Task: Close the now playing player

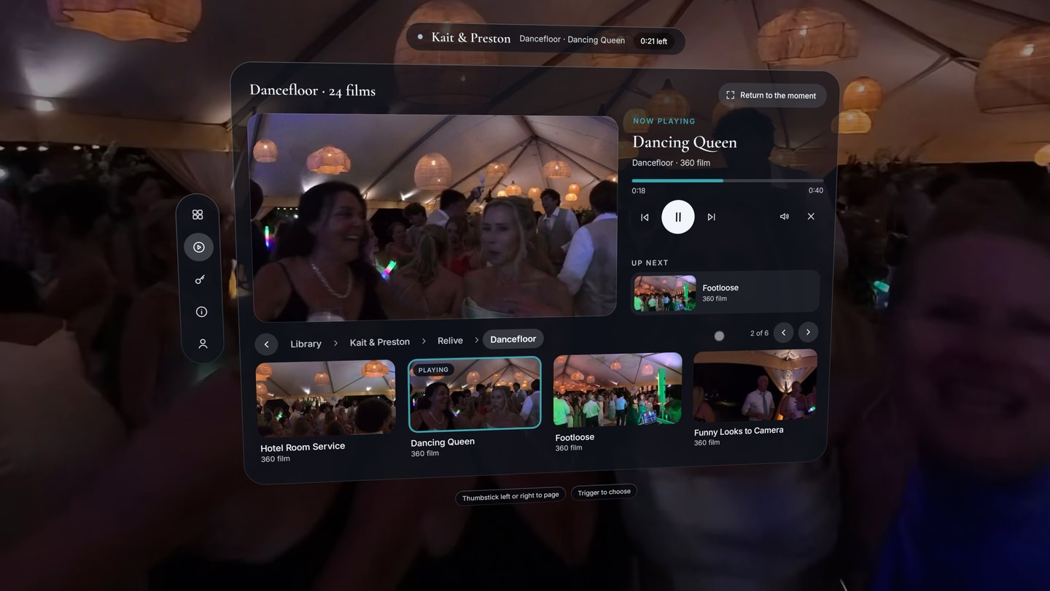Action: pos(811,217)
